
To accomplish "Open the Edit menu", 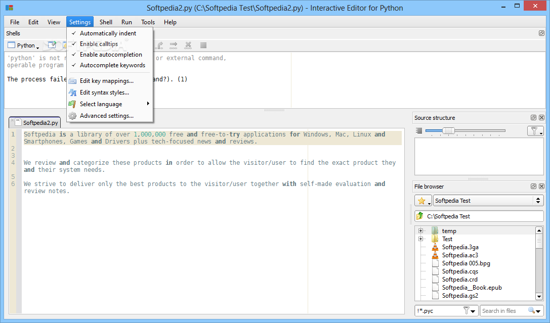I will 33,22.
